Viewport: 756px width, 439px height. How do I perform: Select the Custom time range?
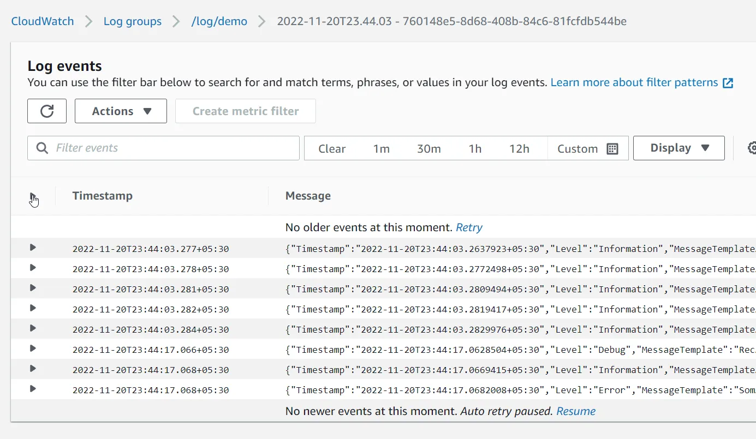pos(577,148)
